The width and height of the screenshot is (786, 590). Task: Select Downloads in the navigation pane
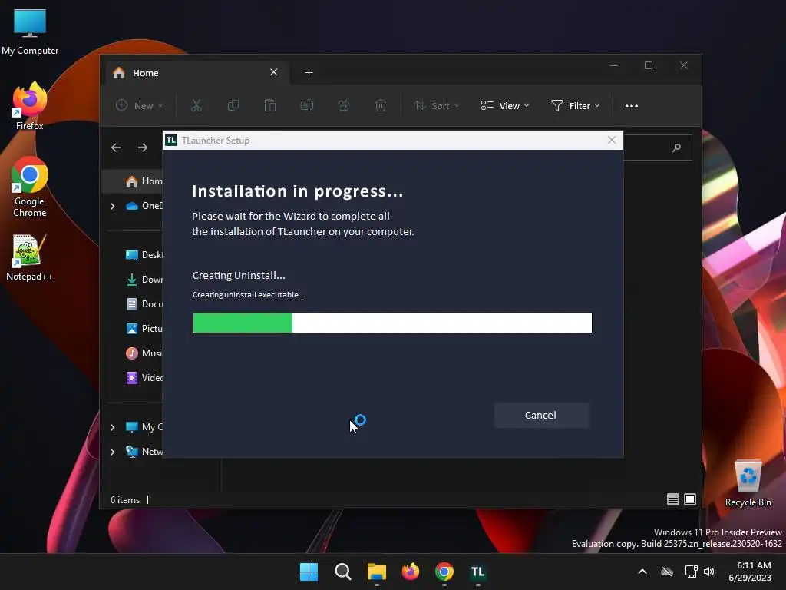(x=144, y=280)
